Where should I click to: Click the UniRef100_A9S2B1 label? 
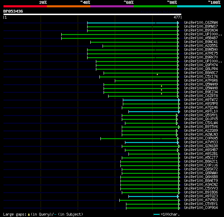point(201,154)
